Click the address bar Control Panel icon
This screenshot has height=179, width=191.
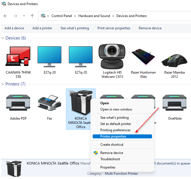tap(43, 16)
